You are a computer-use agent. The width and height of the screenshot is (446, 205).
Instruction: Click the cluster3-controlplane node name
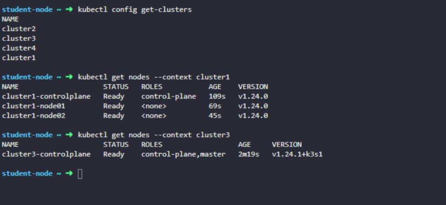click(x=46, y=154)
